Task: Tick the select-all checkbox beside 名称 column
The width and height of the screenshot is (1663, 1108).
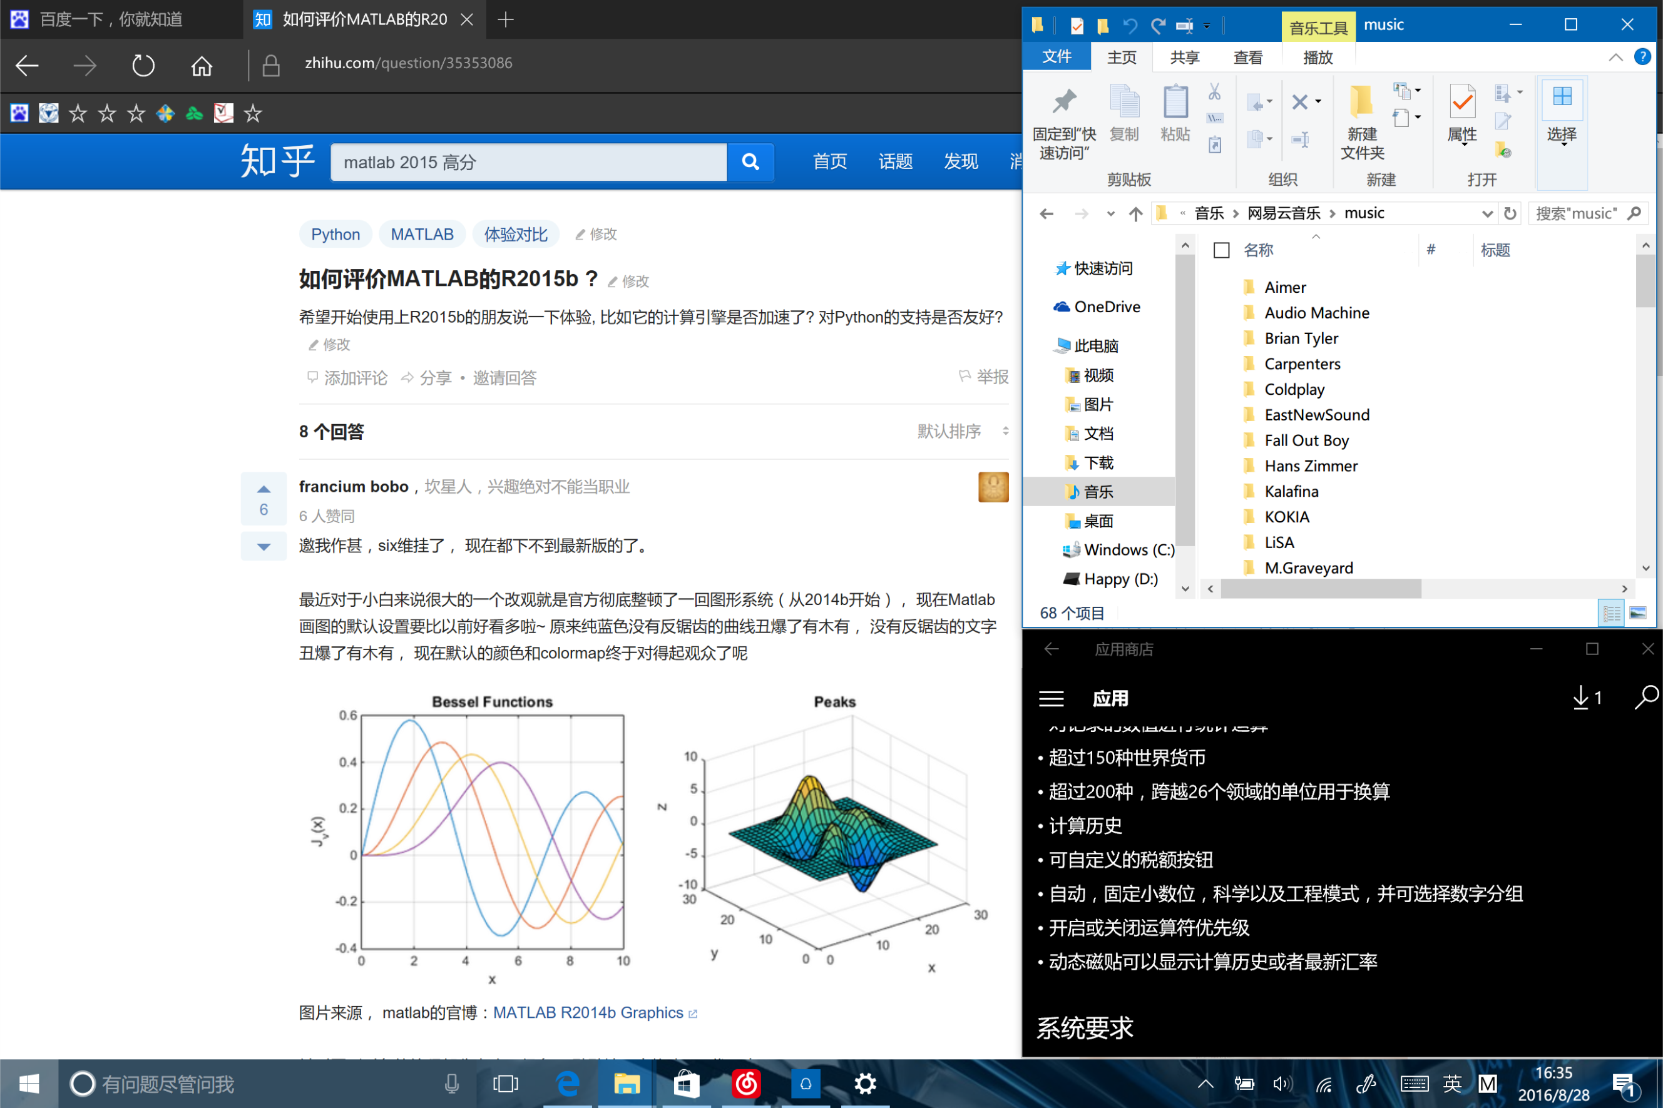Action: point(1220,250)
